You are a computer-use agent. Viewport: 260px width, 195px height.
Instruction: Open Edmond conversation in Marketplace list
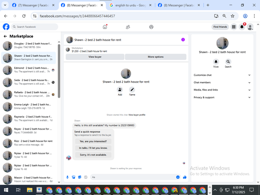point(29,70)
